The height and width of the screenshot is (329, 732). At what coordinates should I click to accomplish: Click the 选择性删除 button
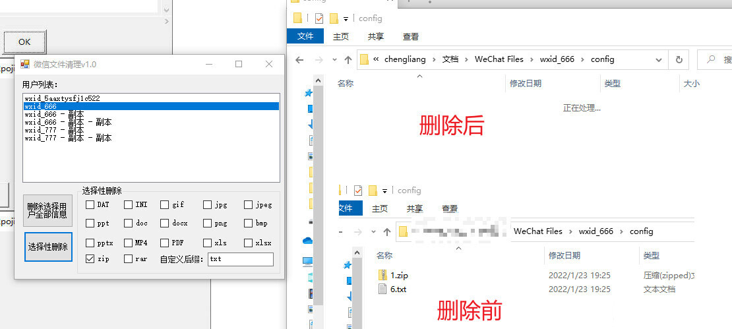click(x=47, y=247)
